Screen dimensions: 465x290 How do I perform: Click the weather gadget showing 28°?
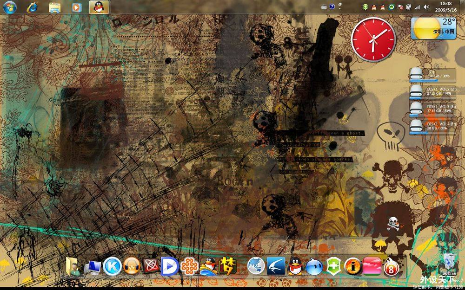point(432,28)
